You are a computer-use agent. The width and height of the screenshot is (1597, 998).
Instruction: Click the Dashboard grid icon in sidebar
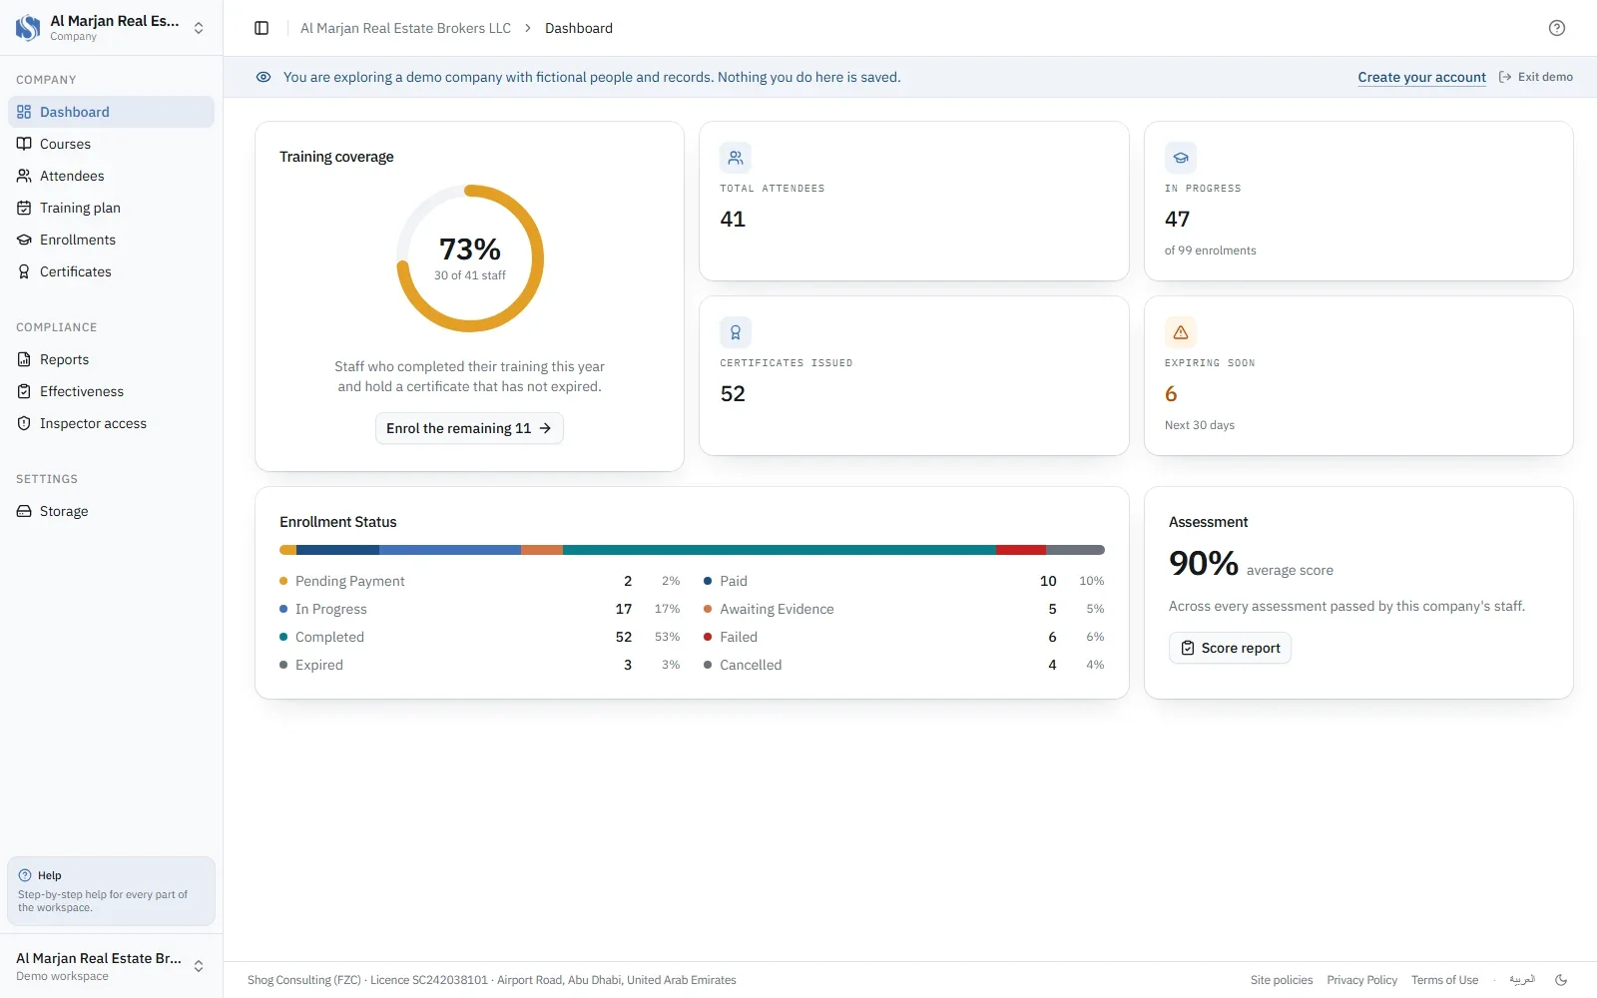[24, 112]
